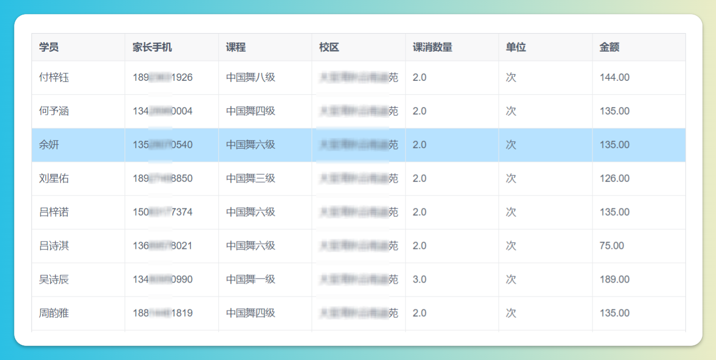This screenshot has width=716, height=360.
Task: Click the campus cell in 何予涵's row
Action: click(359, 111)
